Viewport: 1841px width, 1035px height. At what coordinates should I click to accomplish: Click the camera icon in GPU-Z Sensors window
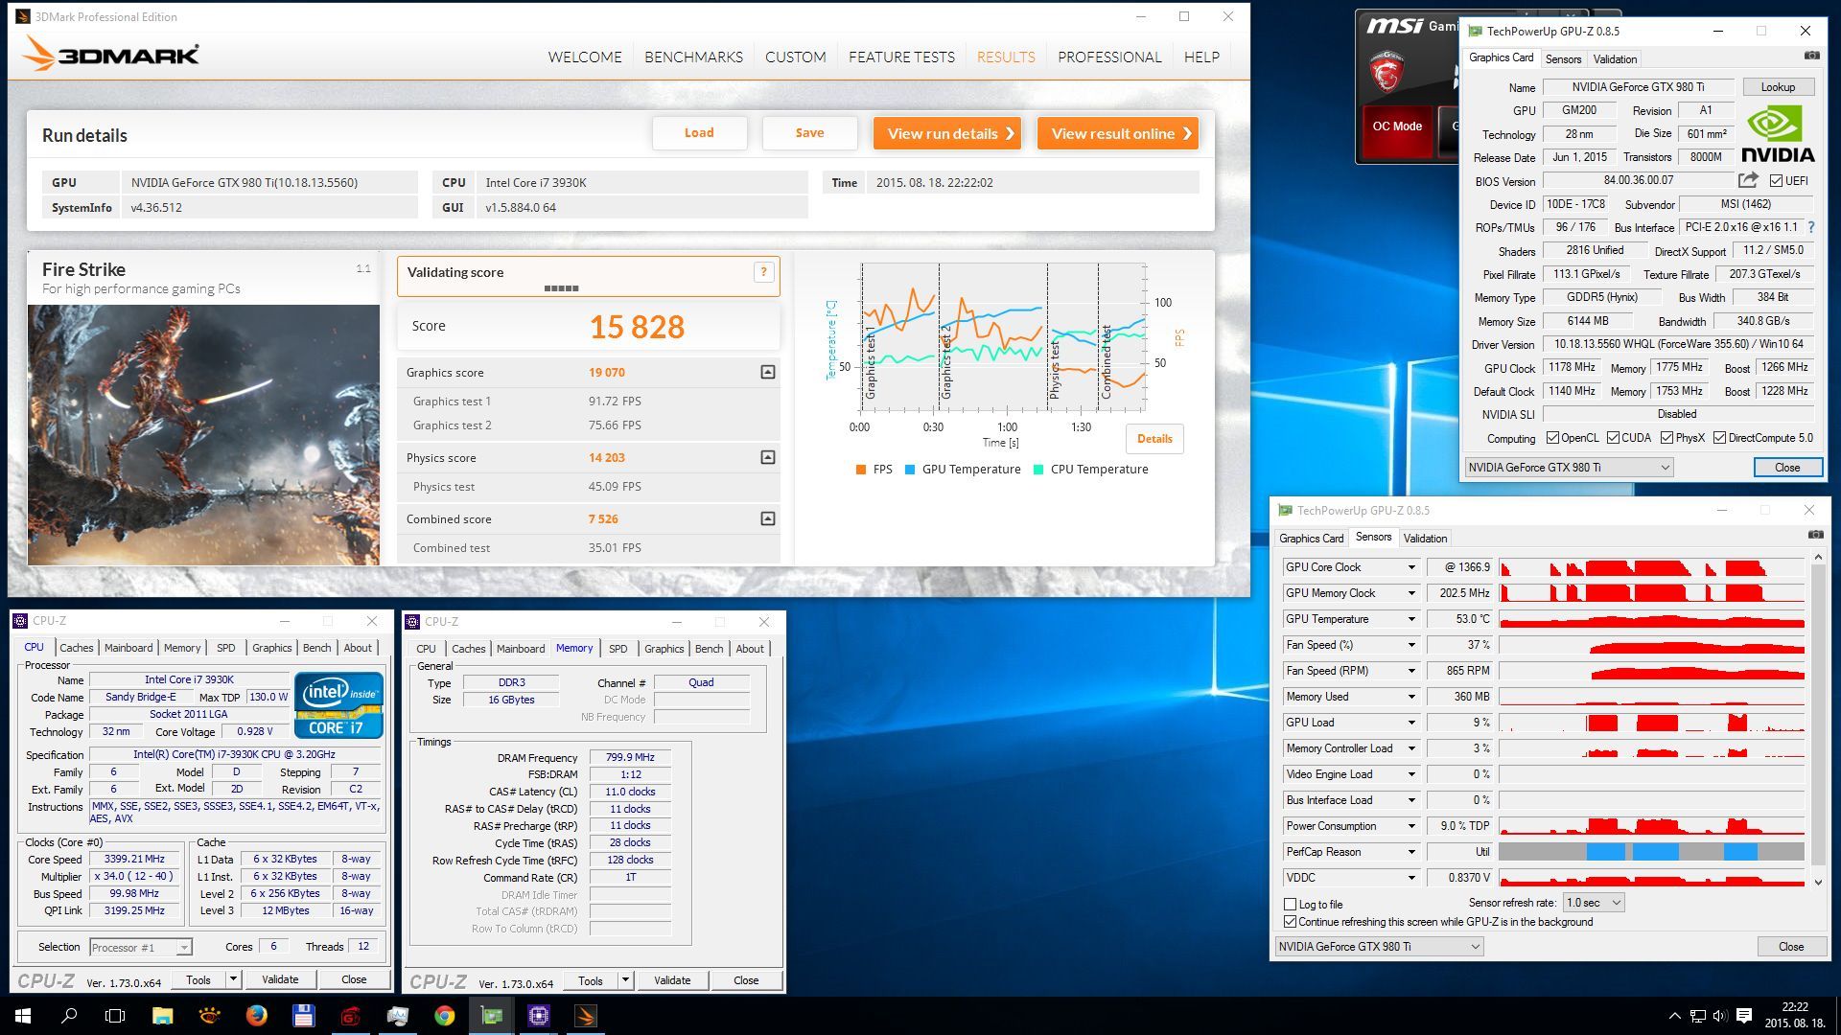pyautogui.click(x=1814, y=535)
